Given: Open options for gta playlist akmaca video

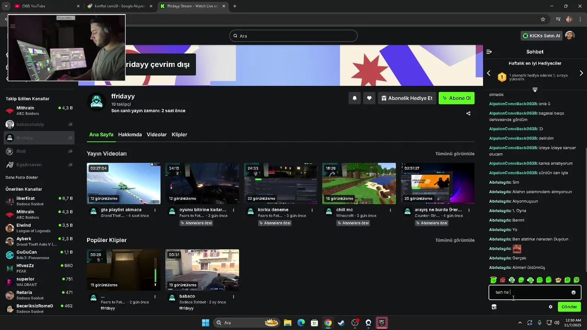Looking at the screenshot, I should point(155,210).
